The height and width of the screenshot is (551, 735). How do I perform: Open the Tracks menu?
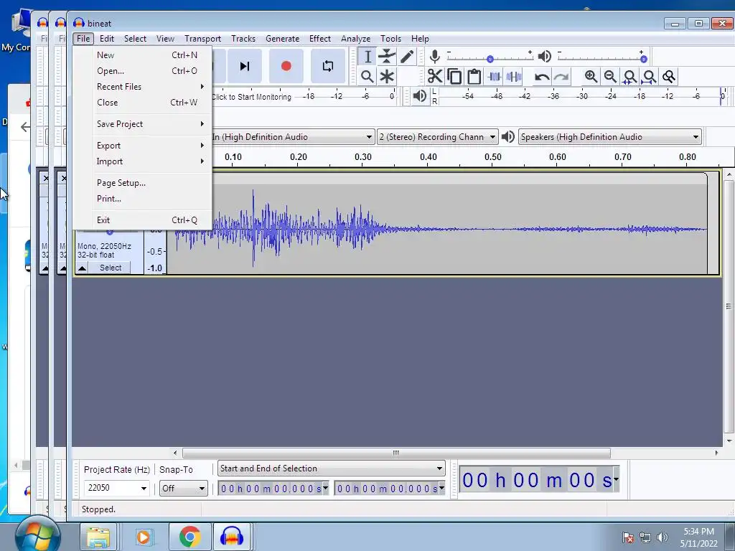(x=243, y=39)
